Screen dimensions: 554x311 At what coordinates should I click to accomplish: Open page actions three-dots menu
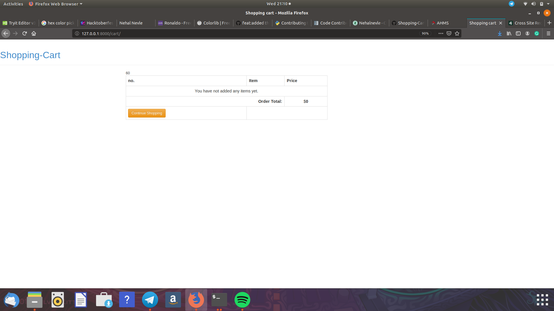pyautogui.click(x=441, y=33)
